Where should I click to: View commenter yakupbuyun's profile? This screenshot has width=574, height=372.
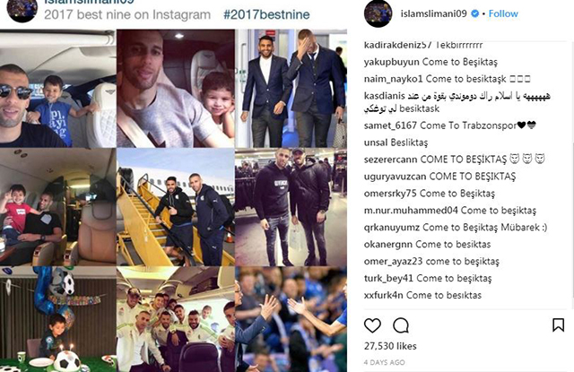pyautogui.click(x=391, y=62)
